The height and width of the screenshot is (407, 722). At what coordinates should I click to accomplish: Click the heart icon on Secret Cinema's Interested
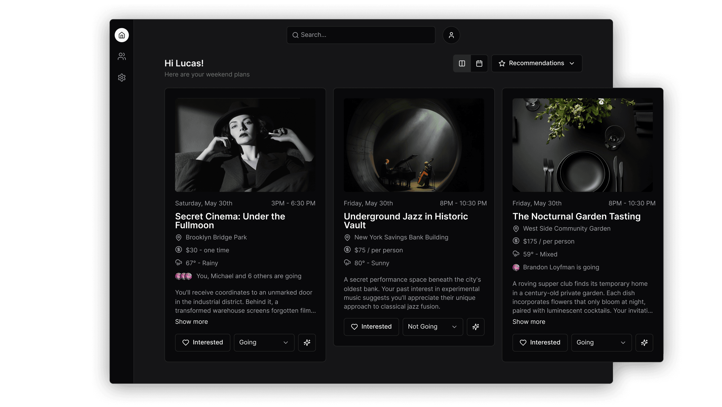(x=186, y=343)
